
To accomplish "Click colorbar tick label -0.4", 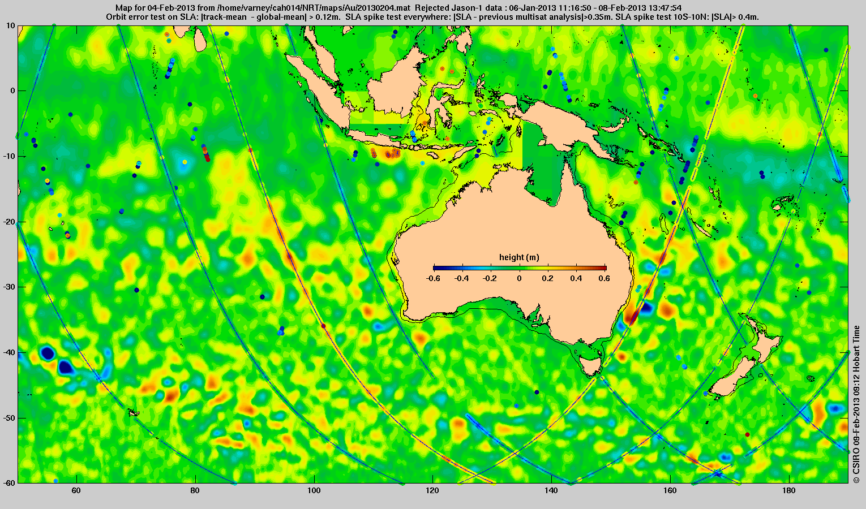I will click(x=462, y=278).
